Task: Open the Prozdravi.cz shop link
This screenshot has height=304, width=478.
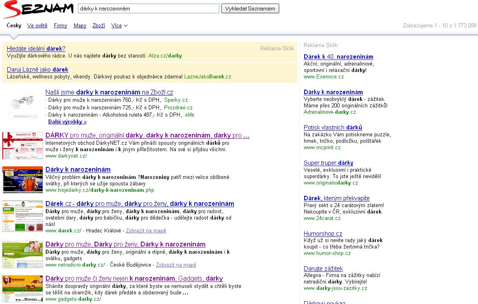Action: pyautogui.click(x=178, y=107)
